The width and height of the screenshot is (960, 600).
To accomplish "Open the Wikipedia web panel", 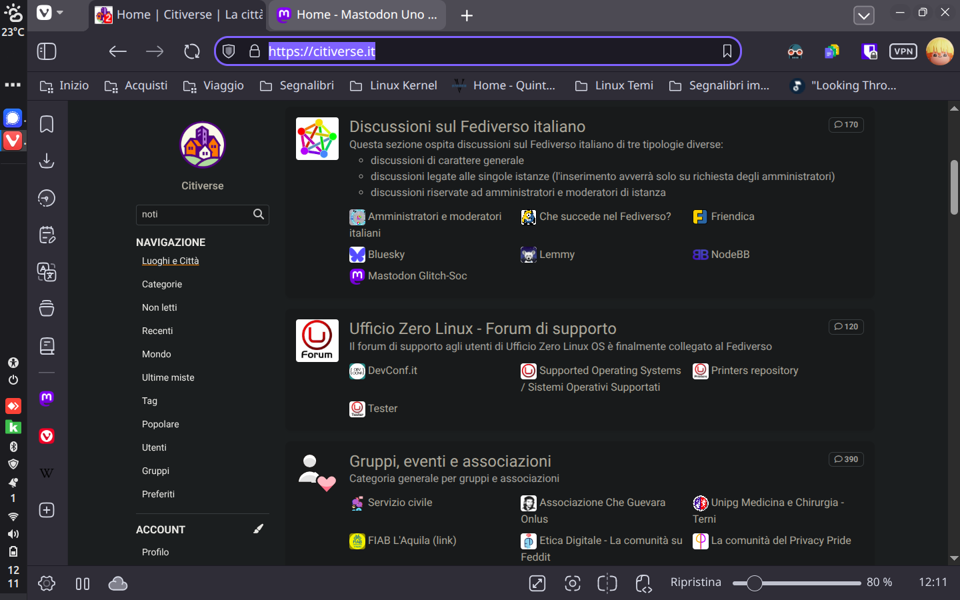I will point(47,473).
